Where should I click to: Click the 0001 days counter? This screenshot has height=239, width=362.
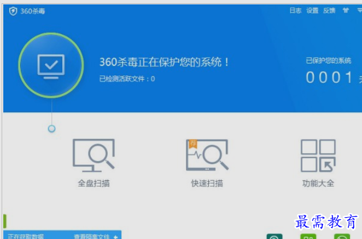(x=329, y=77)
